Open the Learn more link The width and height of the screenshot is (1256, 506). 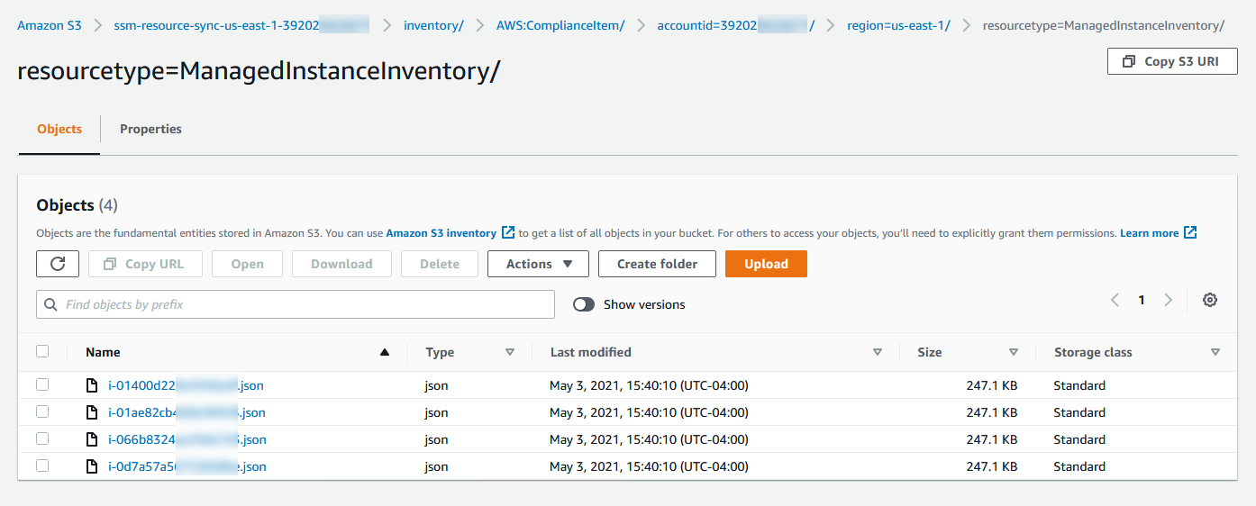tap(1150, 232)
